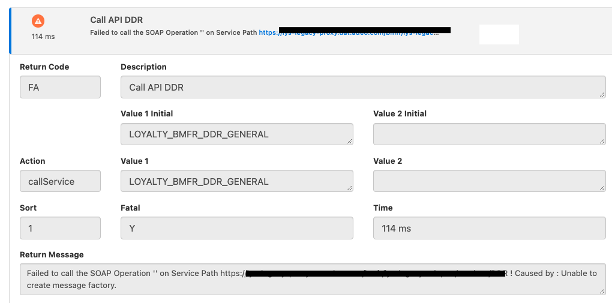Click the Fatal field showing Y
The width and height of the screenshot is (612, 303).
(x=237, y=228)
